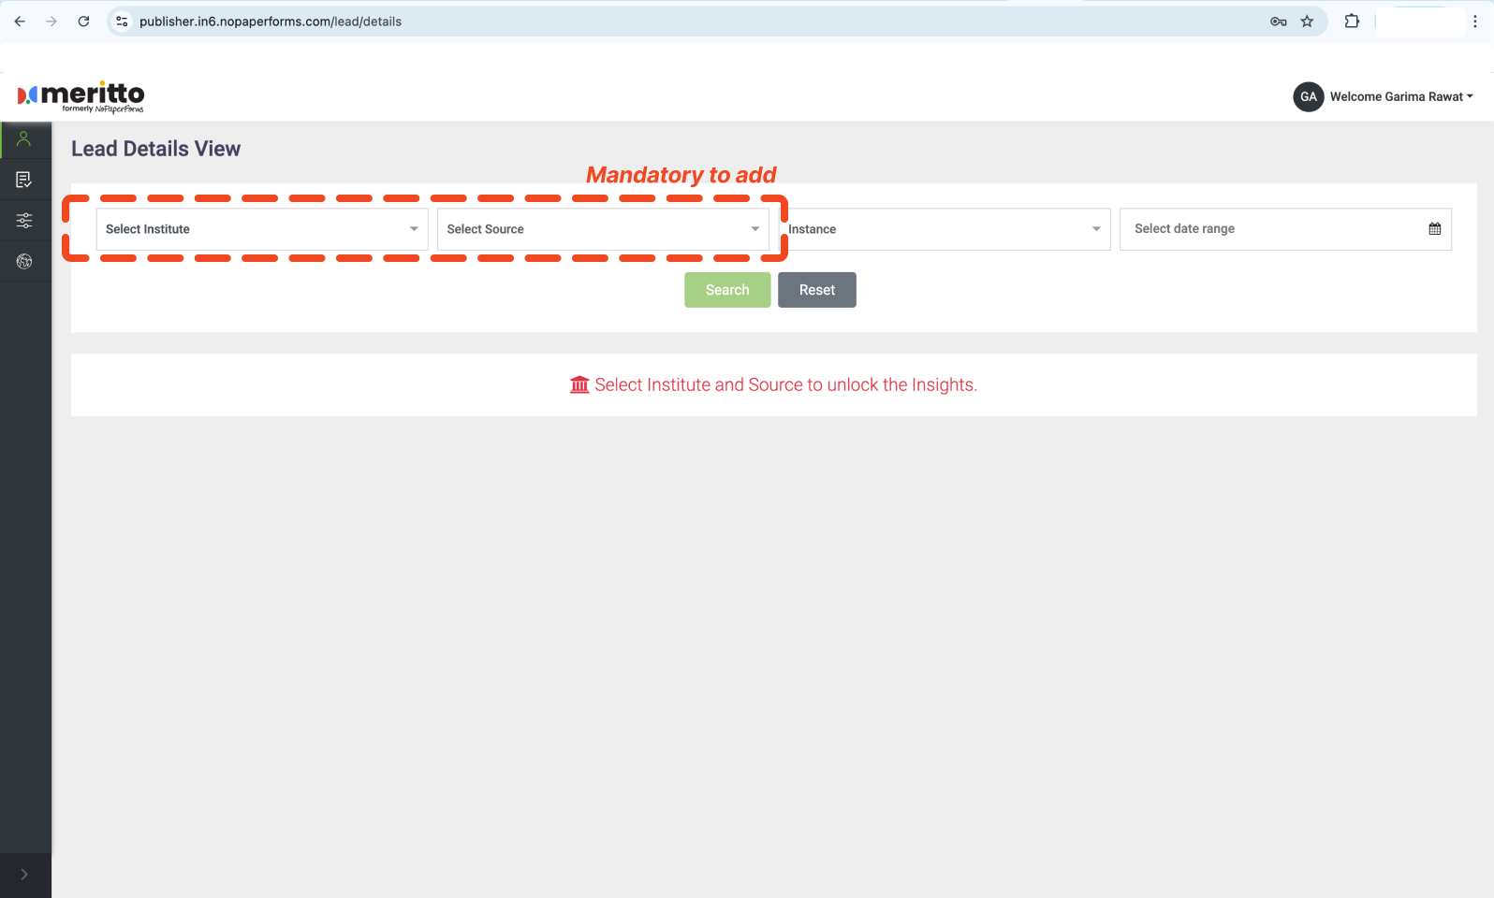1494x898 pixels.
Task: Click the globe sidebar icon
Action: tap(24, 261)
